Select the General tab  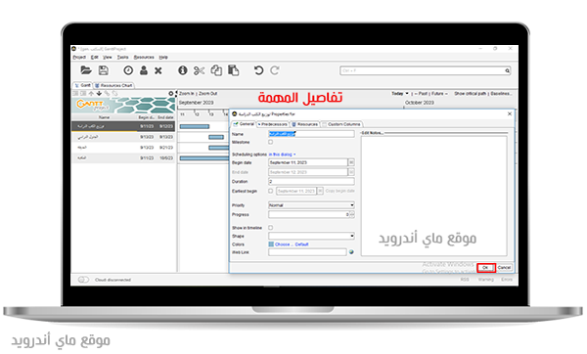tap(244, 124)
